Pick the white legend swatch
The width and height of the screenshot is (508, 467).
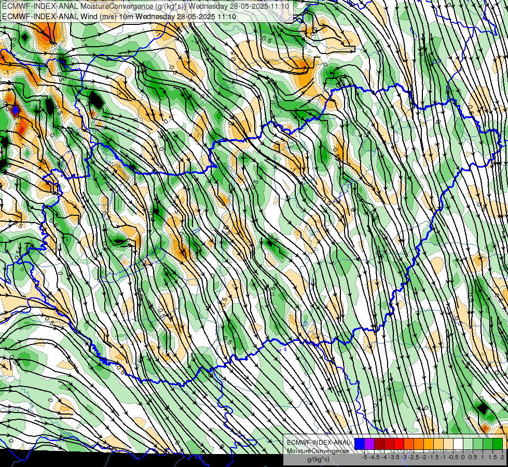click(458, 444)
